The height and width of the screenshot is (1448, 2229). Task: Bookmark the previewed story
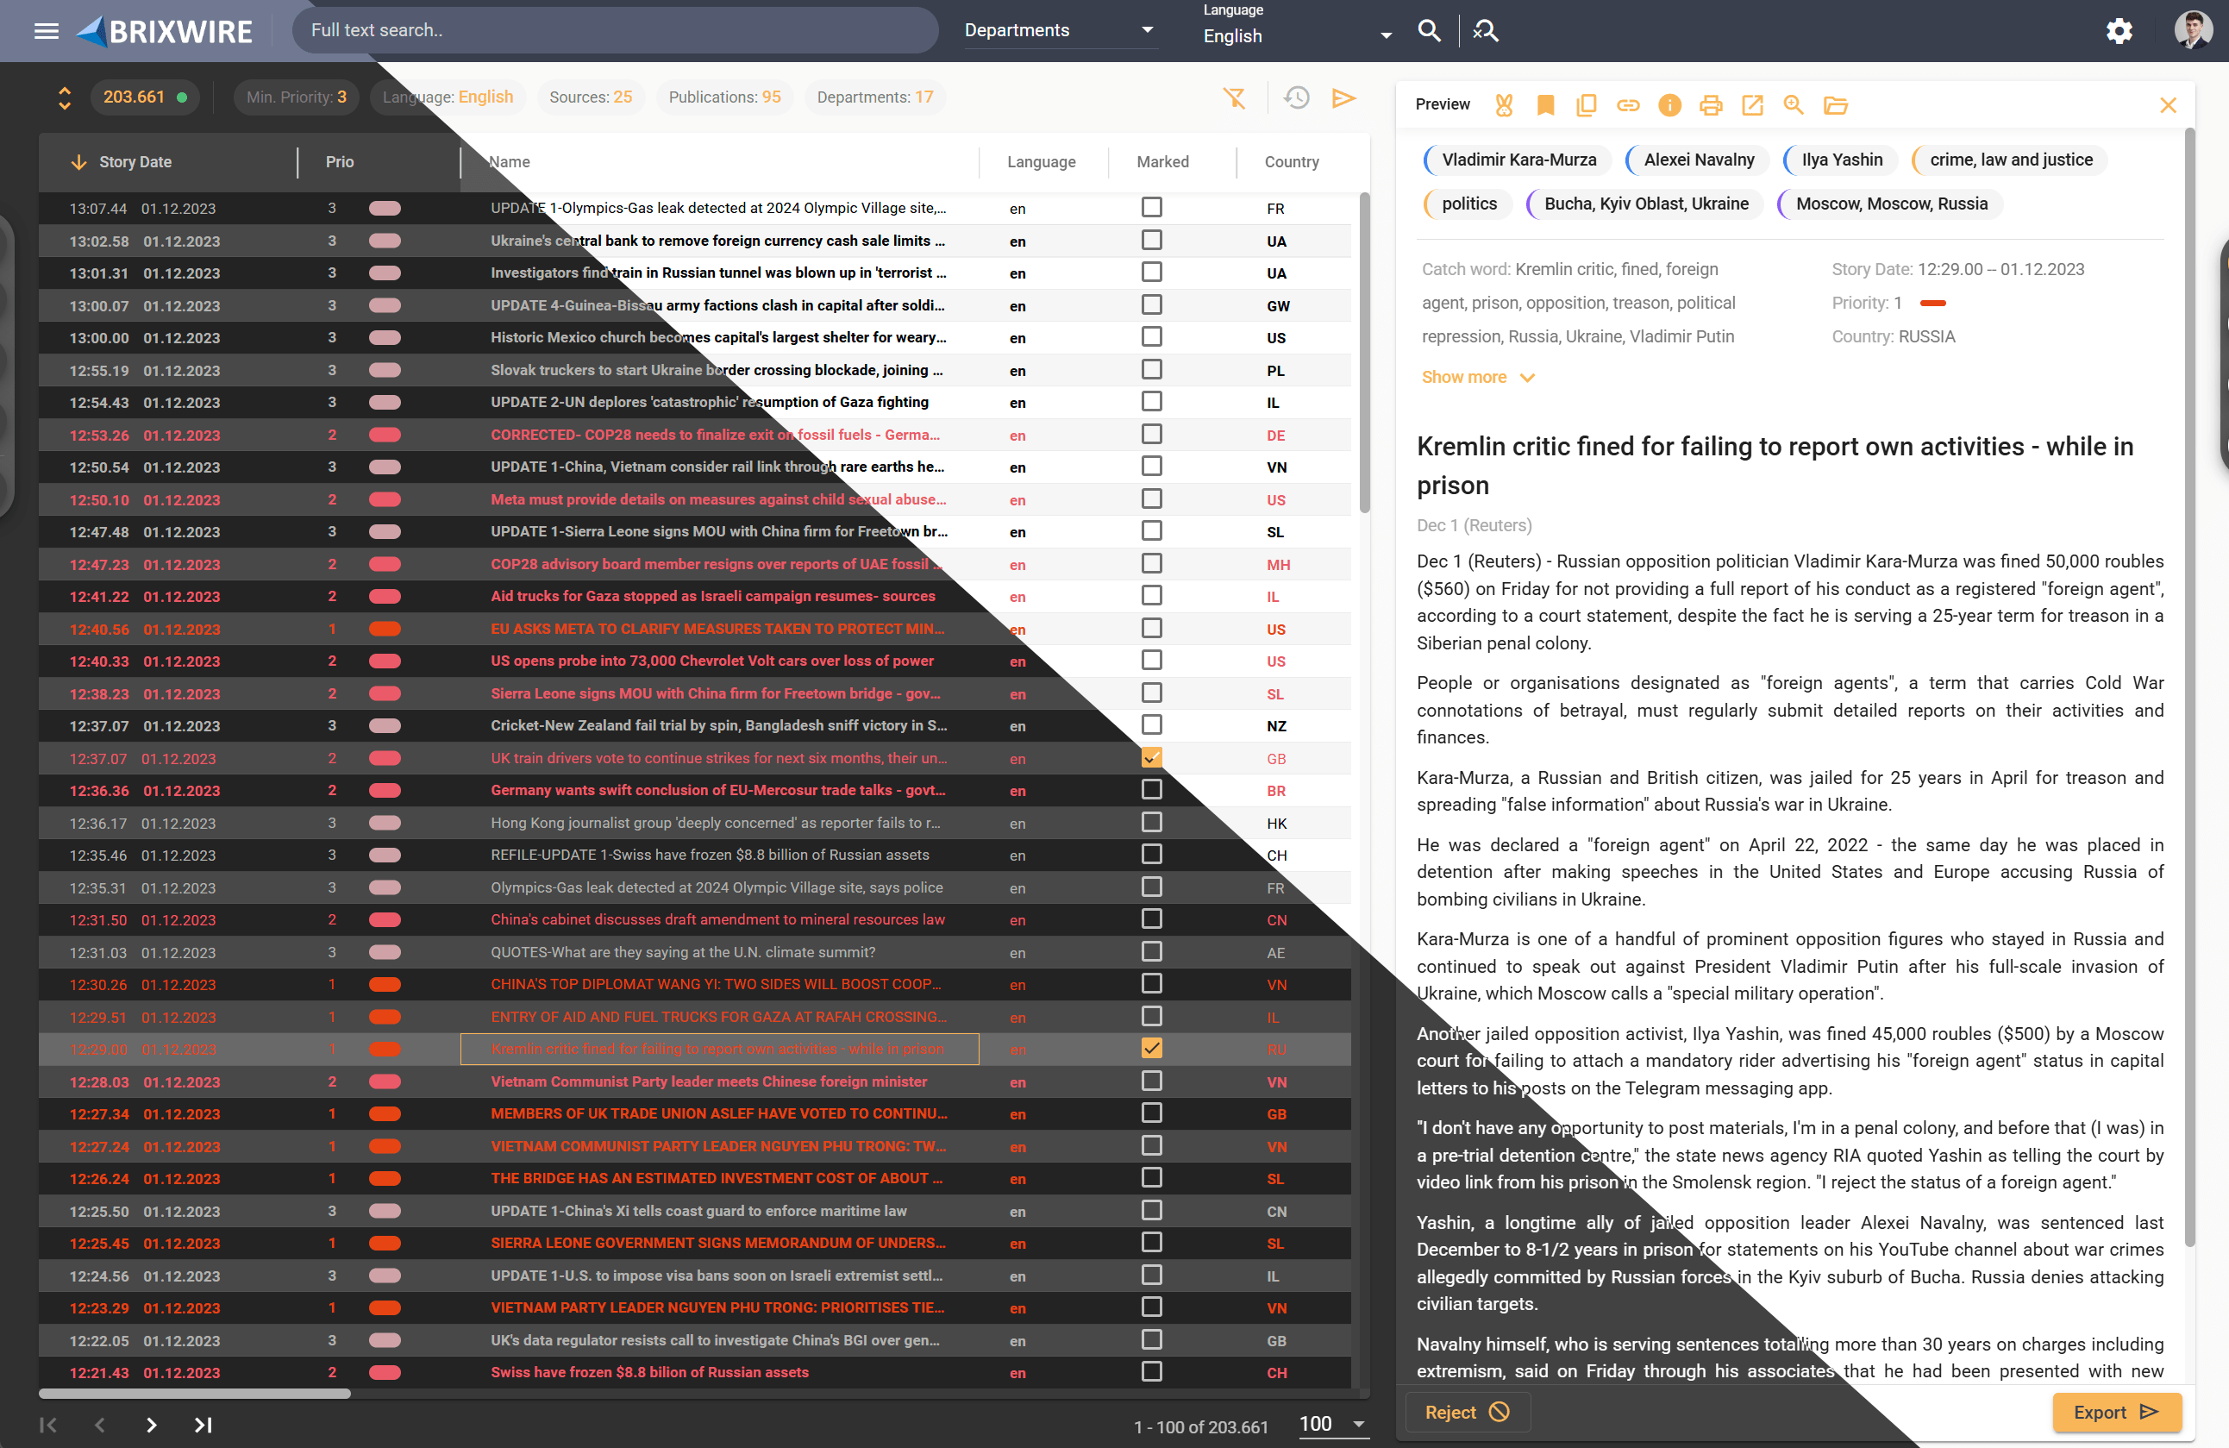click(1545, 105)
